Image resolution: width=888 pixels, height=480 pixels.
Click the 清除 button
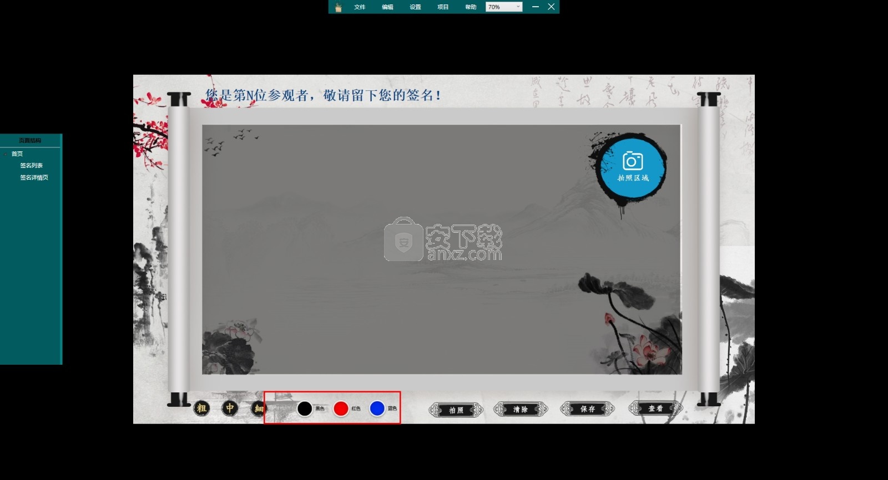[x=521, y=409]
